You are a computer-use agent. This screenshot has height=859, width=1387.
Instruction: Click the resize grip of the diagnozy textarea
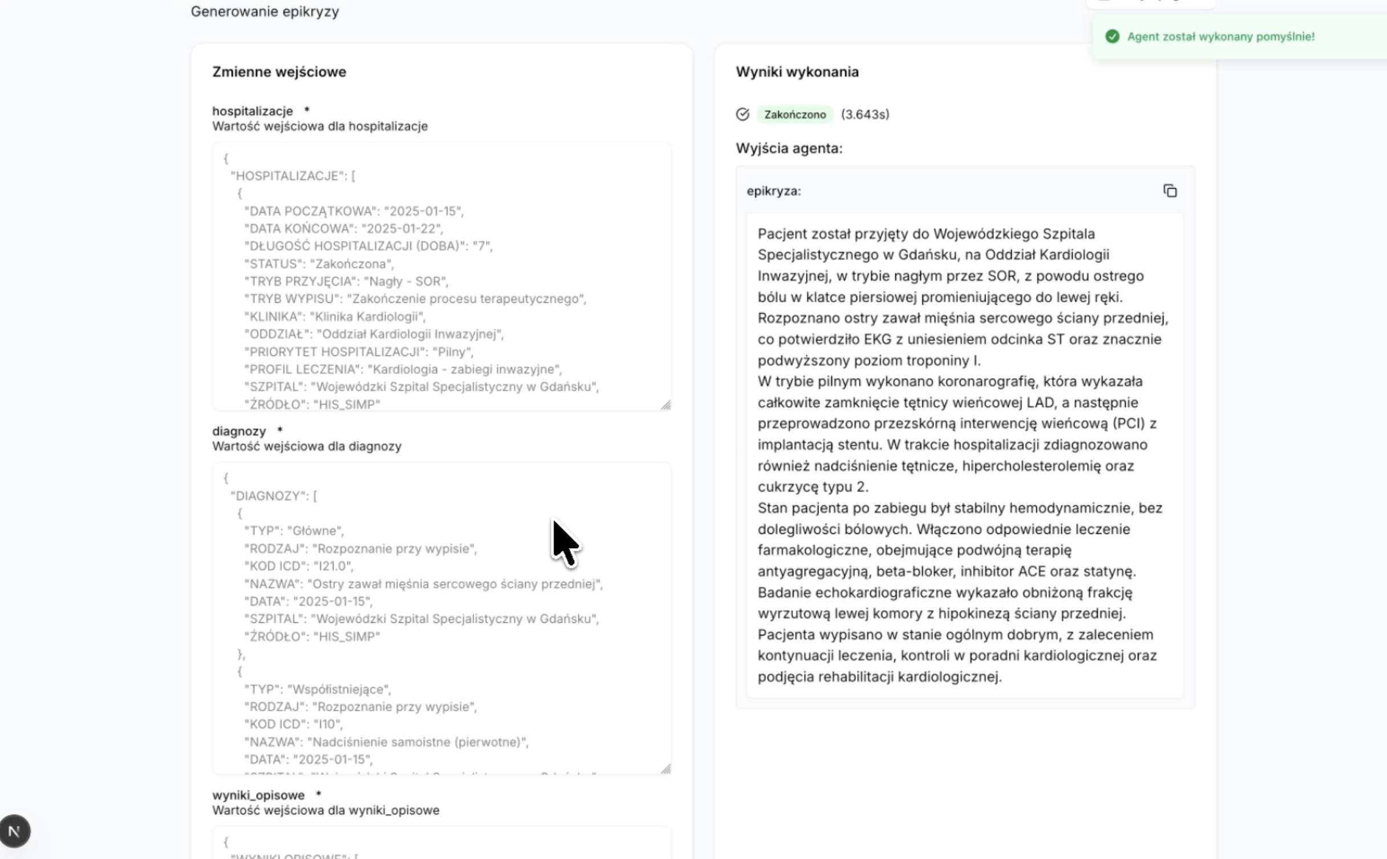[x=667, y=769]
